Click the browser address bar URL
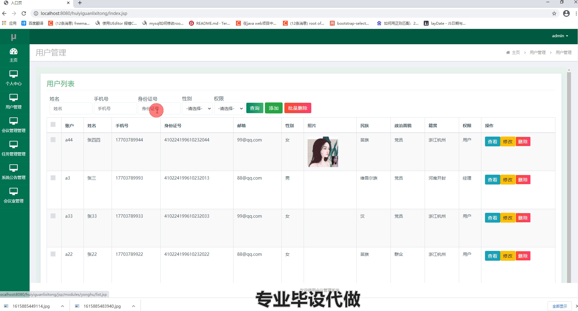 [x=84, y=13]
